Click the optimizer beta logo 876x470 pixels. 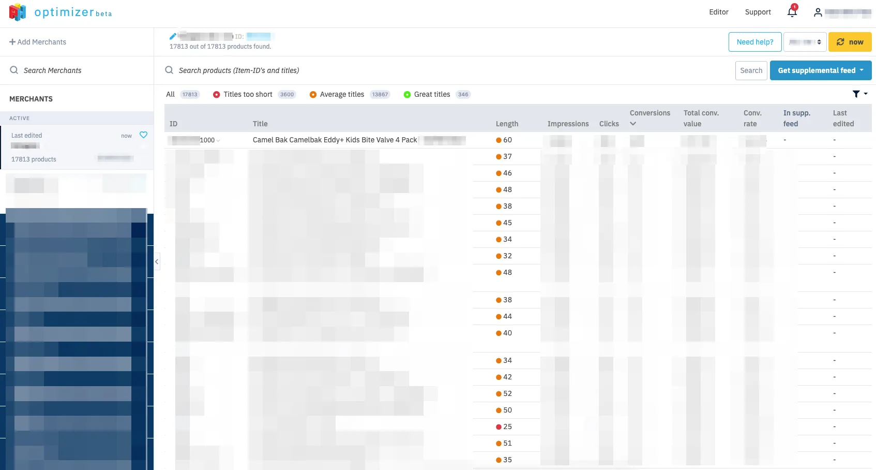(x=59, y=12)
